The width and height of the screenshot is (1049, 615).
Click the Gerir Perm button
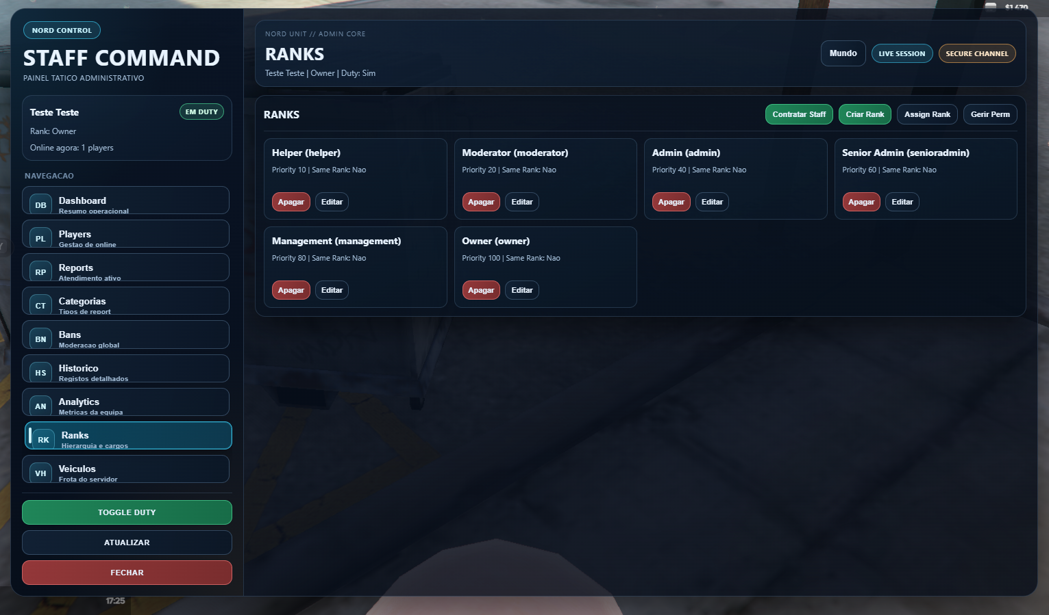coord(990,114)
